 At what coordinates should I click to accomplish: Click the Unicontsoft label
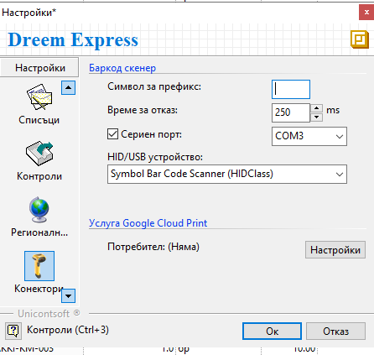tap(44, 314)
